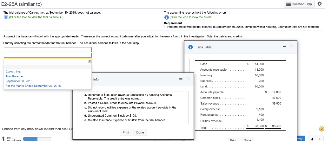This screenshot has width=325, height=141.
Task: Click 'Click the icon to view the trial balance' link
Action: point(35,17)
